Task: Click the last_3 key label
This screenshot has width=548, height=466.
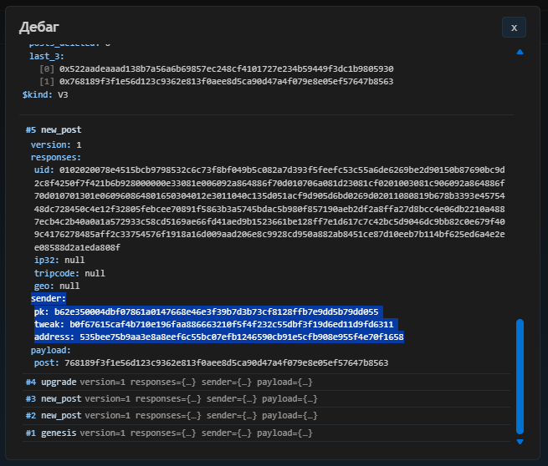Action: tap(47, 56)
